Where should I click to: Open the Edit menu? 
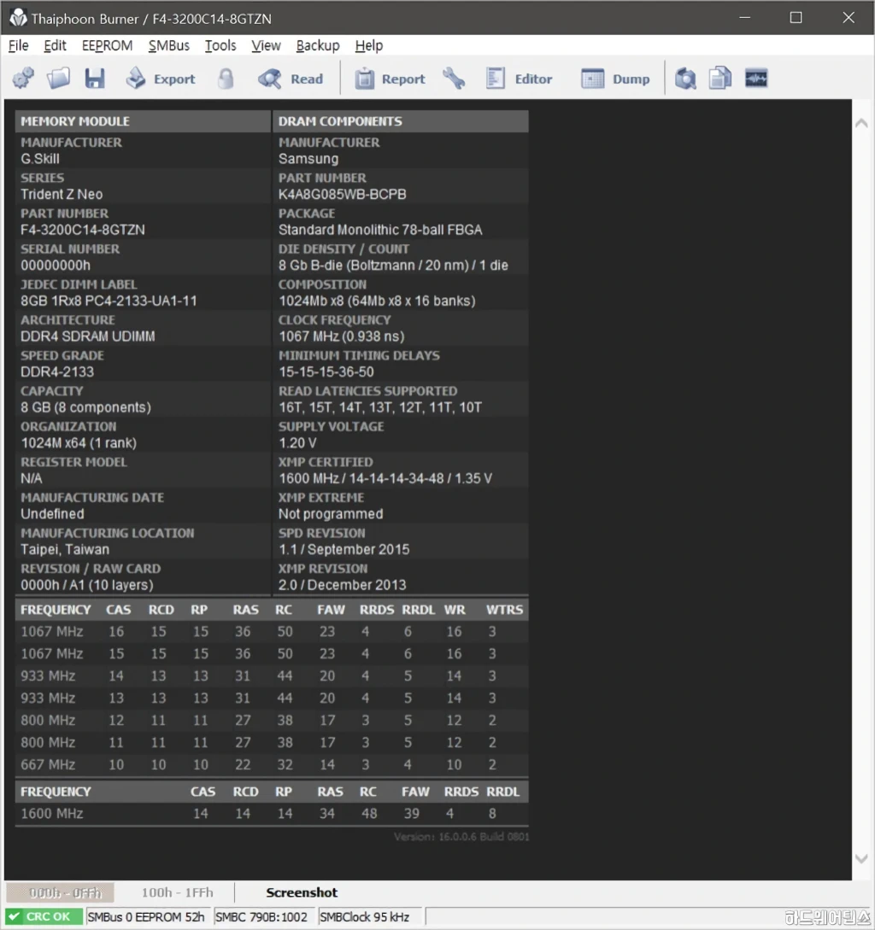click(x=55, y=45)
